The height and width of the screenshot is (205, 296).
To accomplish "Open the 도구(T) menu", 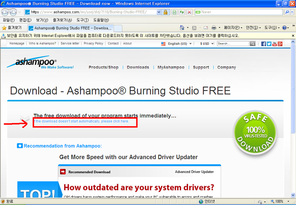I will pyautogui.click(x=83, y=20).
